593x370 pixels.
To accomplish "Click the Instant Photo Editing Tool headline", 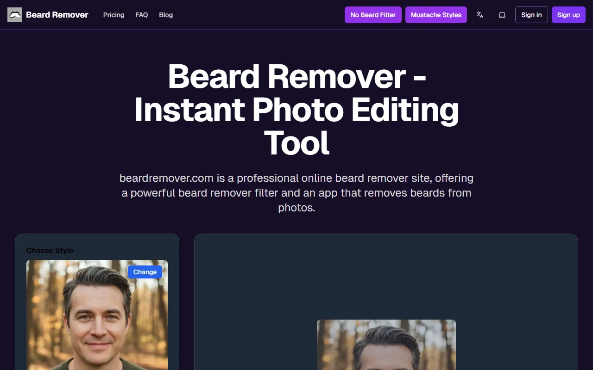I will pos(296,110).
